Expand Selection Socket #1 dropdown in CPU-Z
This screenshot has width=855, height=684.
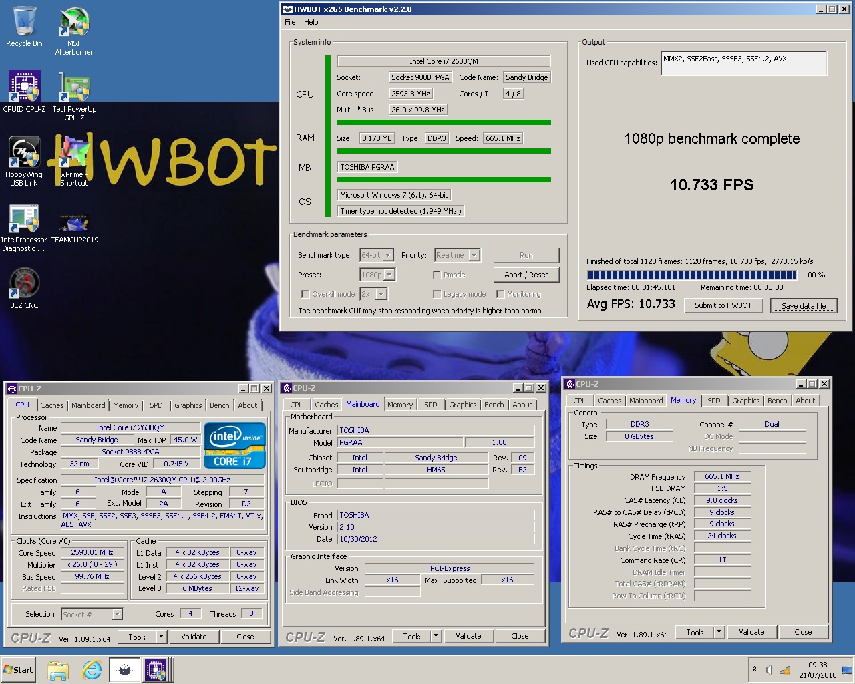pyautogui.click(x=117, y=614)
